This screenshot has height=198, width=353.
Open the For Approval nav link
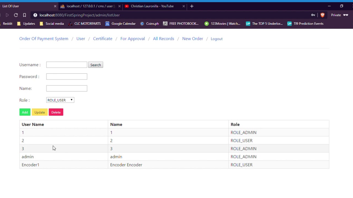tap(133, 39)
